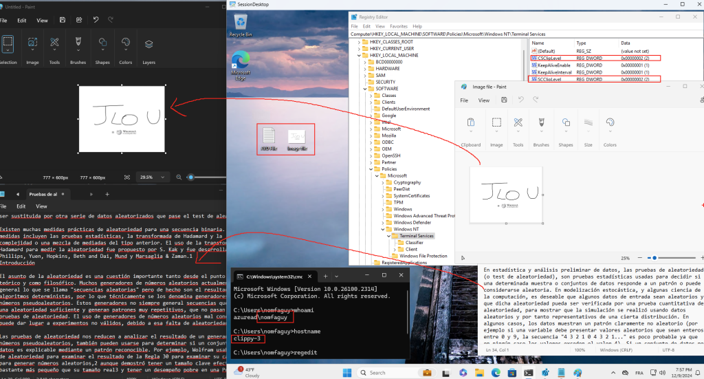Open the Command Prompt tab dropdown arrow
This screenshot has width=704, height=379.
point(336,276)
